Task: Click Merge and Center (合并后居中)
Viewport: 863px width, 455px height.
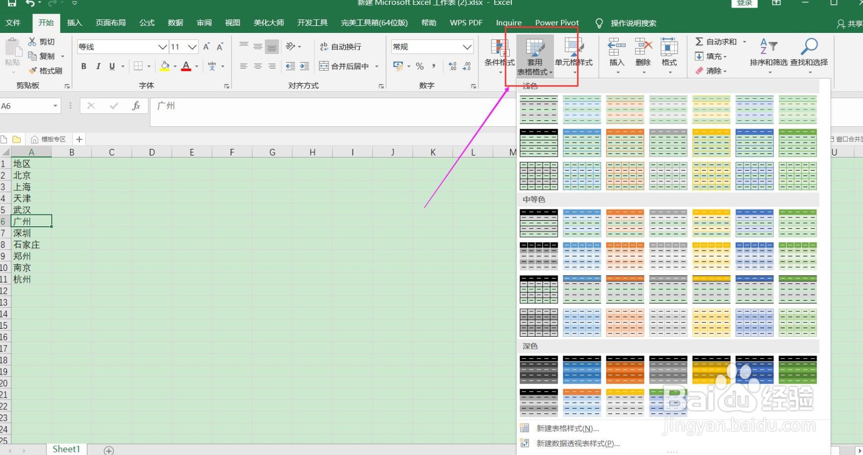Action: 344,66
